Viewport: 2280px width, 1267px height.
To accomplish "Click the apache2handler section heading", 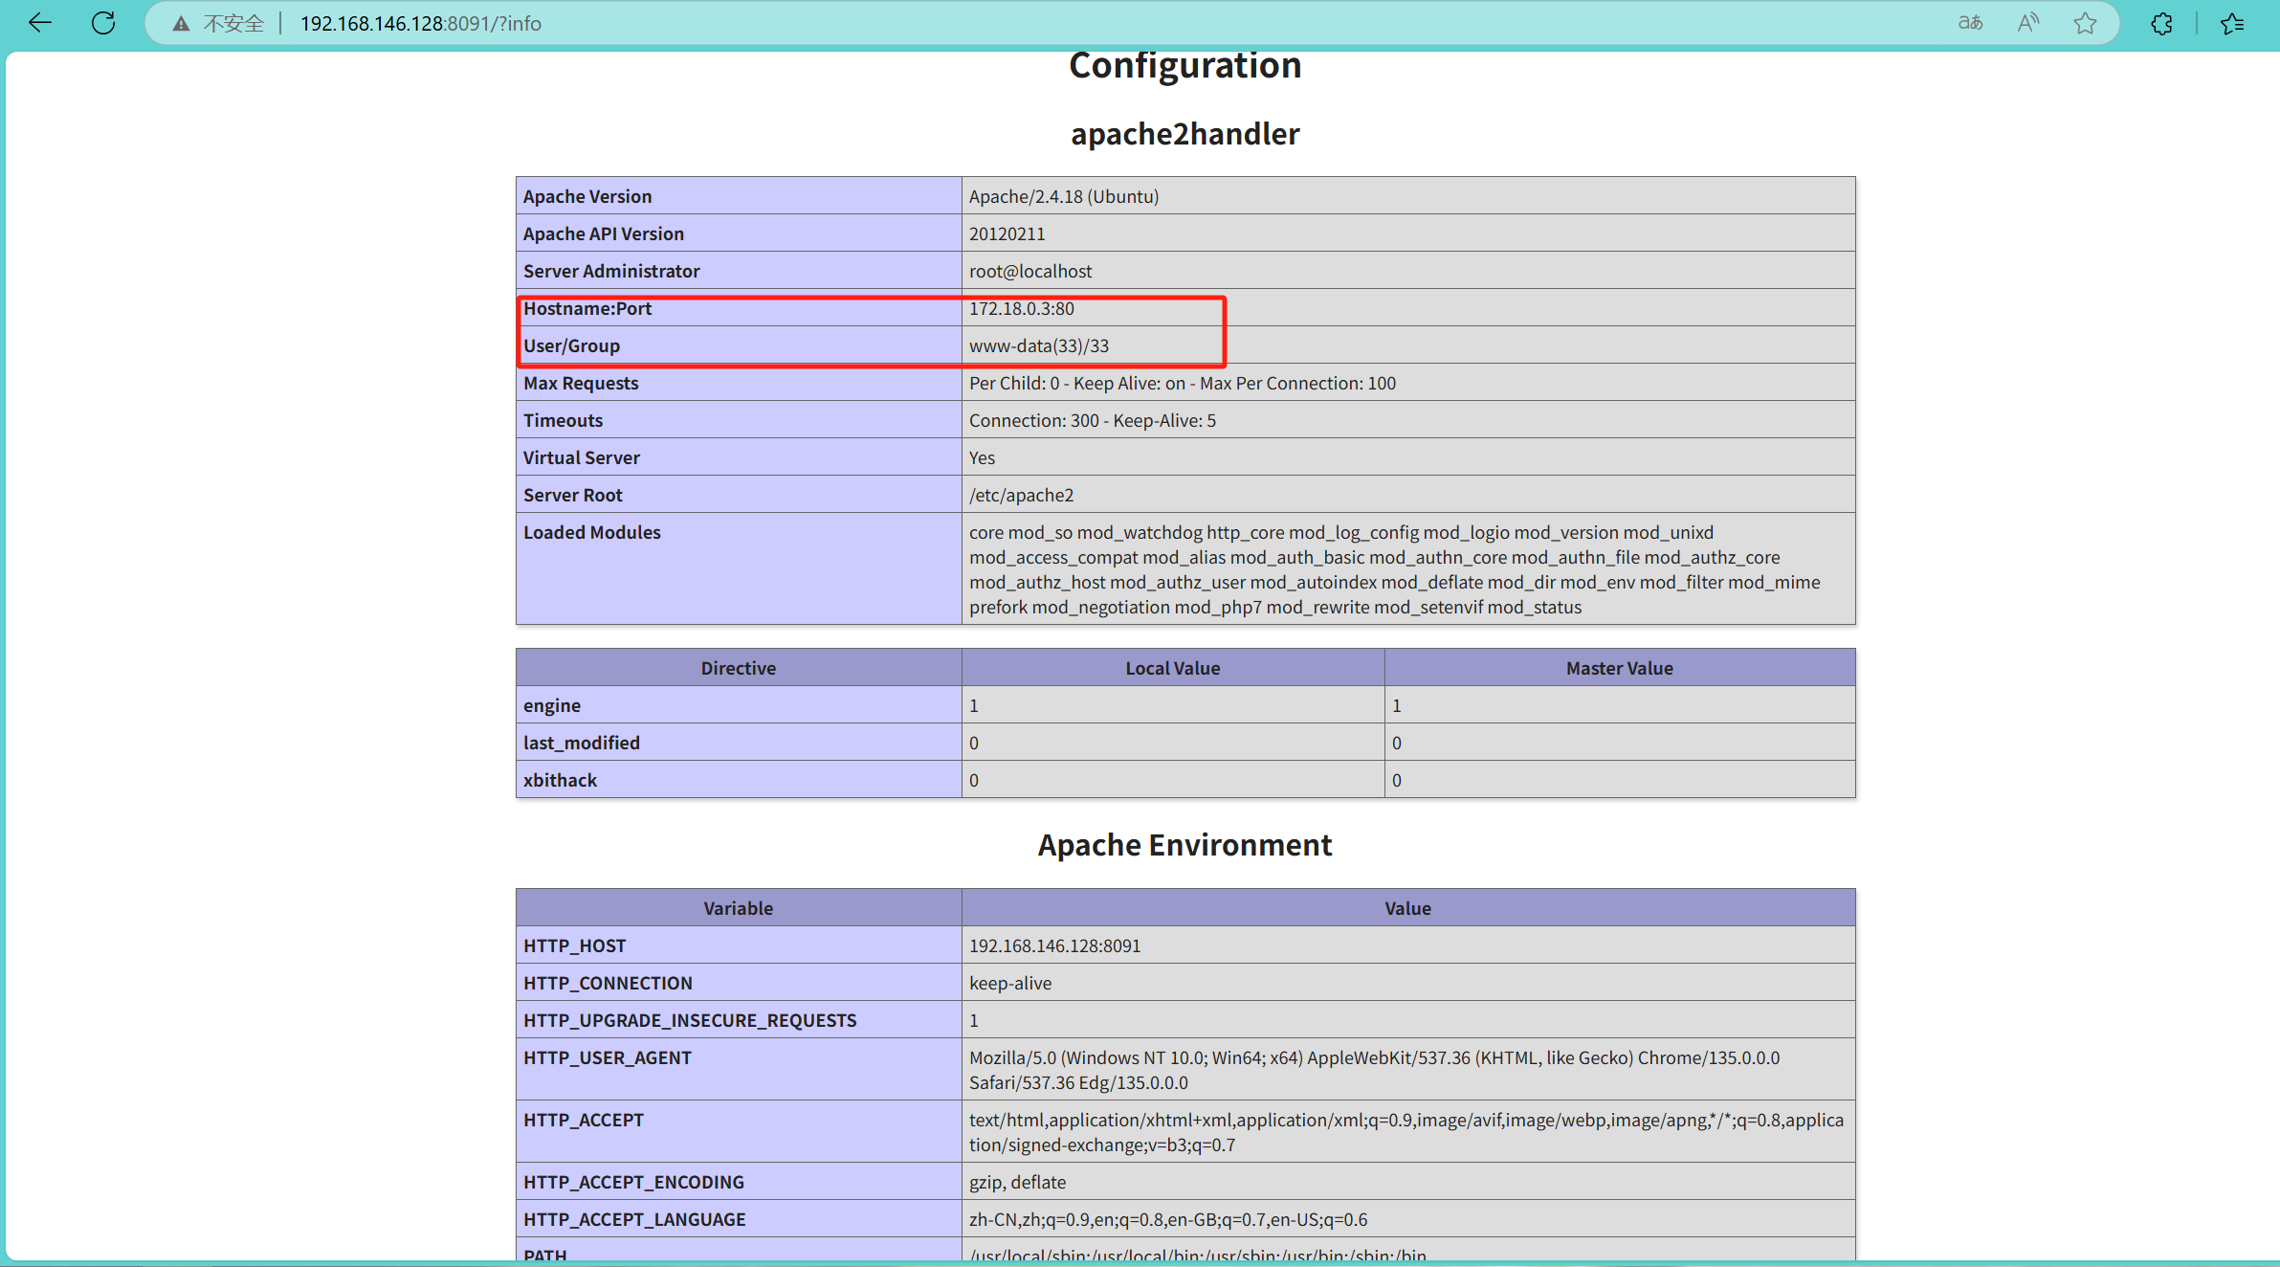I will coord(1184,134).
